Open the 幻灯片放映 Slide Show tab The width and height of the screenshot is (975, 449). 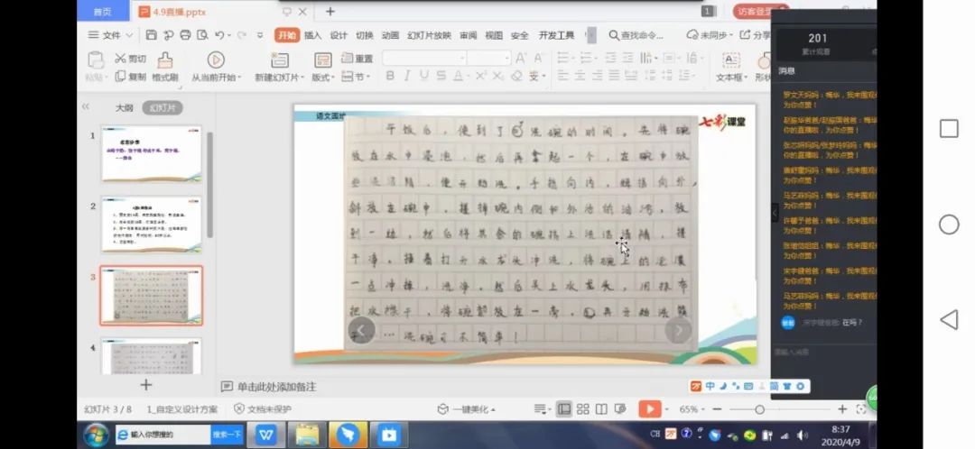tap(429, 35)
